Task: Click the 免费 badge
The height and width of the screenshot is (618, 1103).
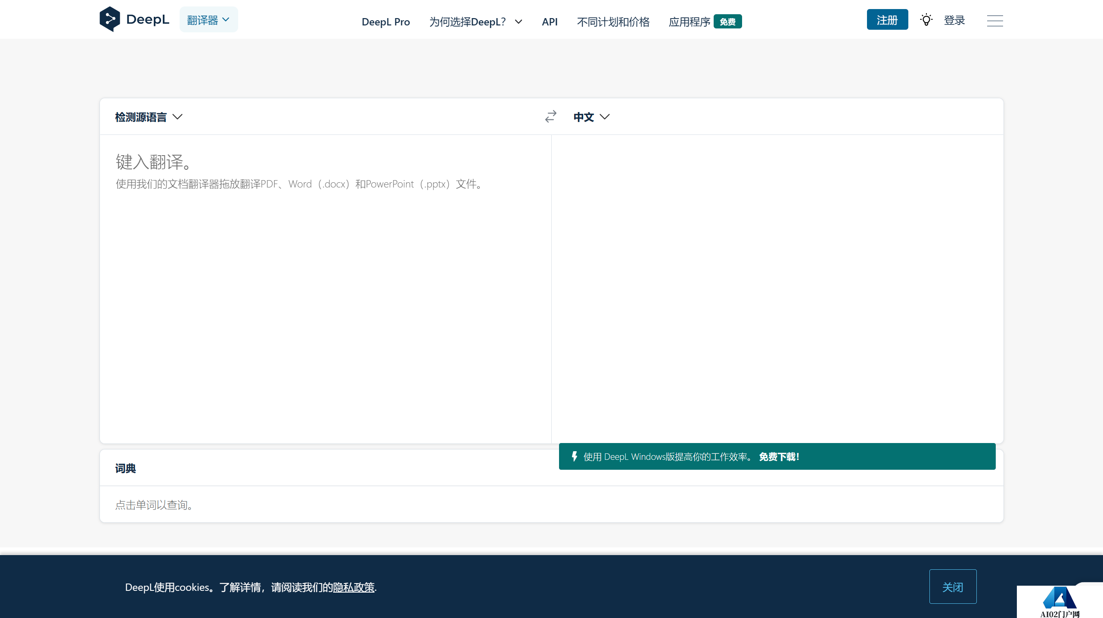Action: pos(727,22)
